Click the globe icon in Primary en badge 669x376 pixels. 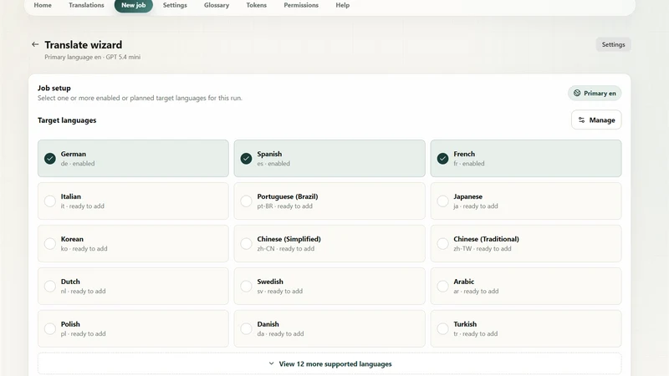[577, 93]
